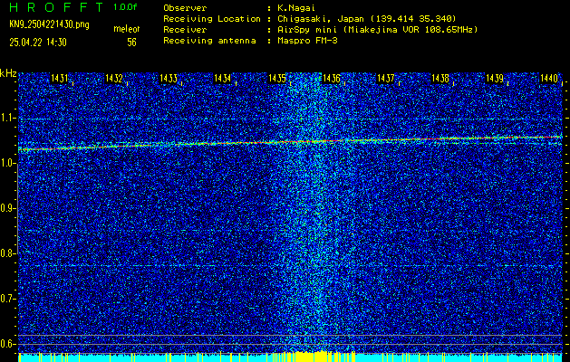570x362 pixels.
Task: Click the kHz axis unit label
Action: tap(8, 73)
